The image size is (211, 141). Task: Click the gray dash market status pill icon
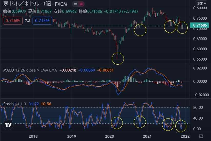click(x=75, y=4)
